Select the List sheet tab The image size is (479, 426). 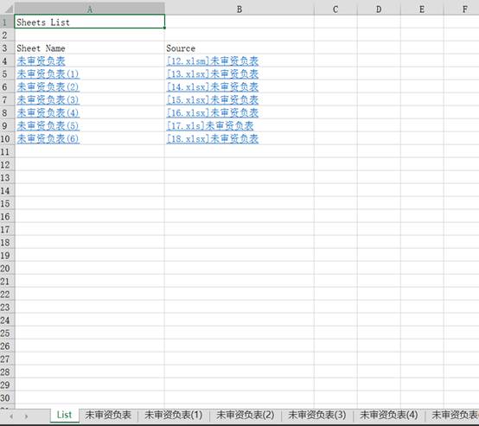pos(65,415)
